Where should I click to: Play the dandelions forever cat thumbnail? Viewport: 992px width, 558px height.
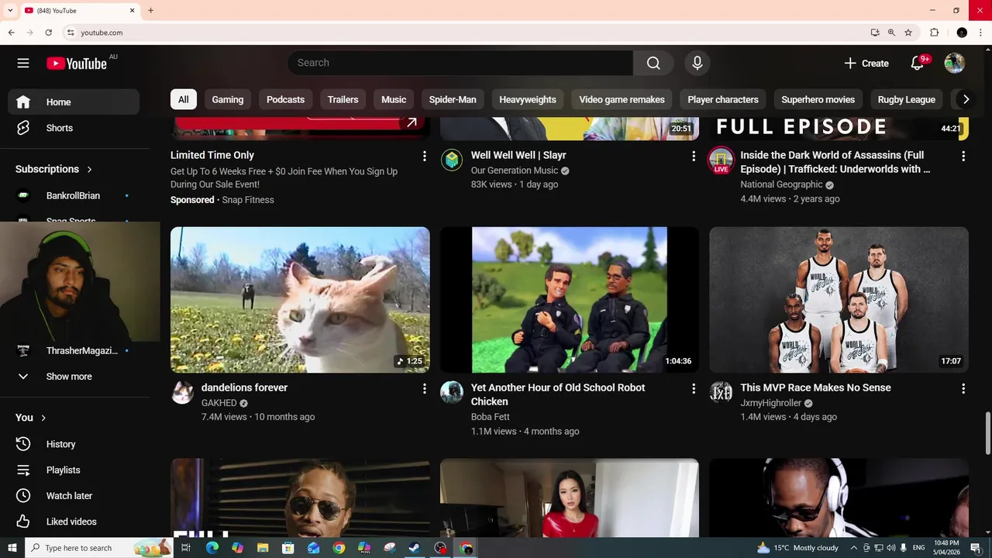(300, 300)
